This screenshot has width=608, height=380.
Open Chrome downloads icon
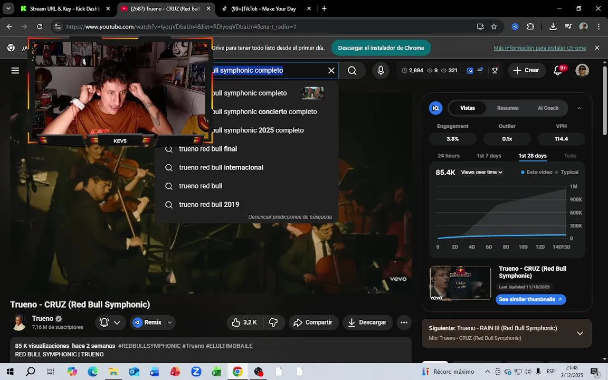553,27
